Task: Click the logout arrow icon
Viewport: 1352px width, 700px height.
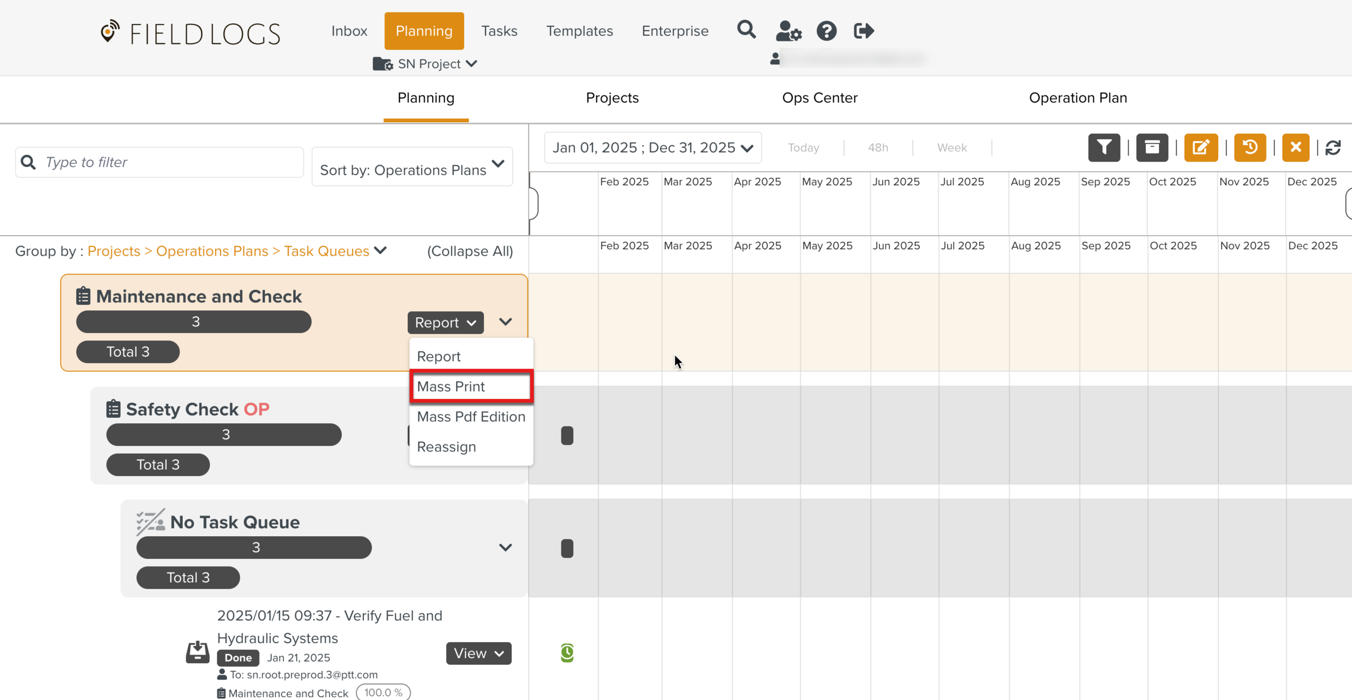Action: coord(864,31)
